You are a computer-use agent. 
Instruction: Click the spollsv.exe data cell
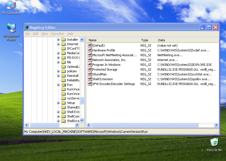coord(184,79)
